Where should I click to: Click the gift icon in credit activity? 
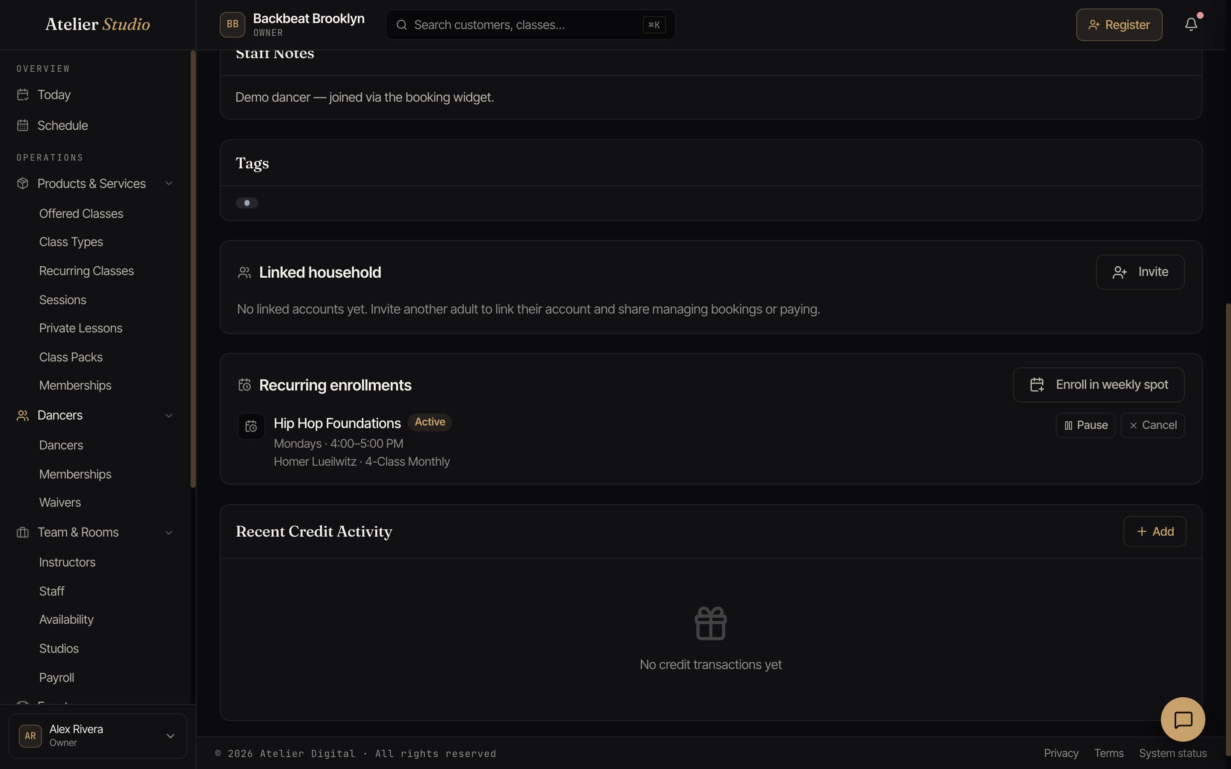click(711, 624)
